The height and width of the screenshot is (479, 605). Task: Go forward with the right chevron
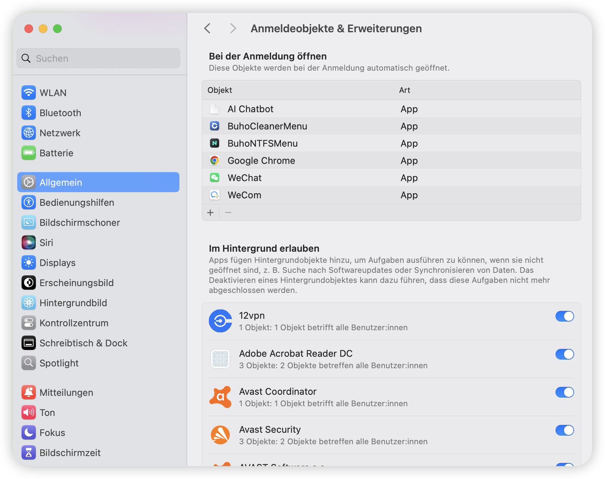[x=233, y=28]
